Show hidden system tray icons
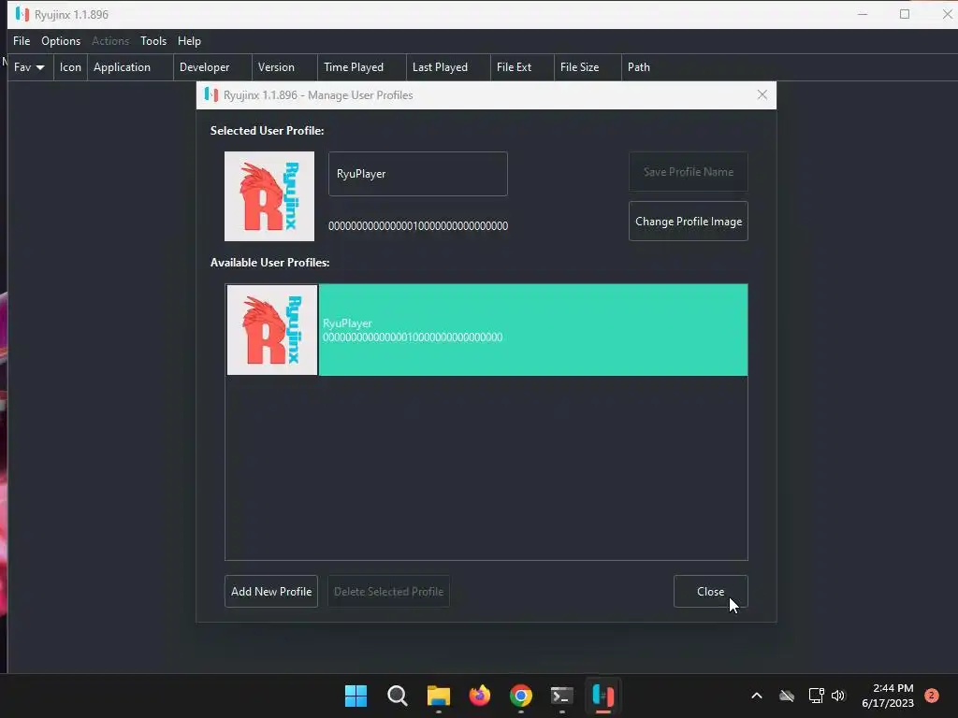Image resolution: width=958 pixels, height=718 pixels. [x=756, y=696]
